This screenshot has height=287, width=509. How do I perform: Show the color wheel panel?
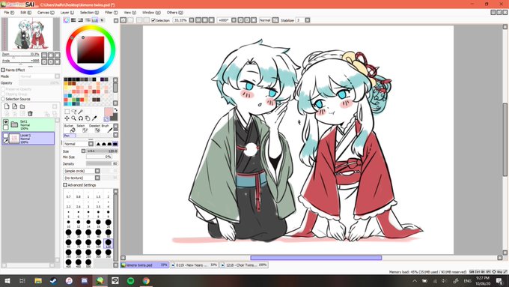click(66, 20)
